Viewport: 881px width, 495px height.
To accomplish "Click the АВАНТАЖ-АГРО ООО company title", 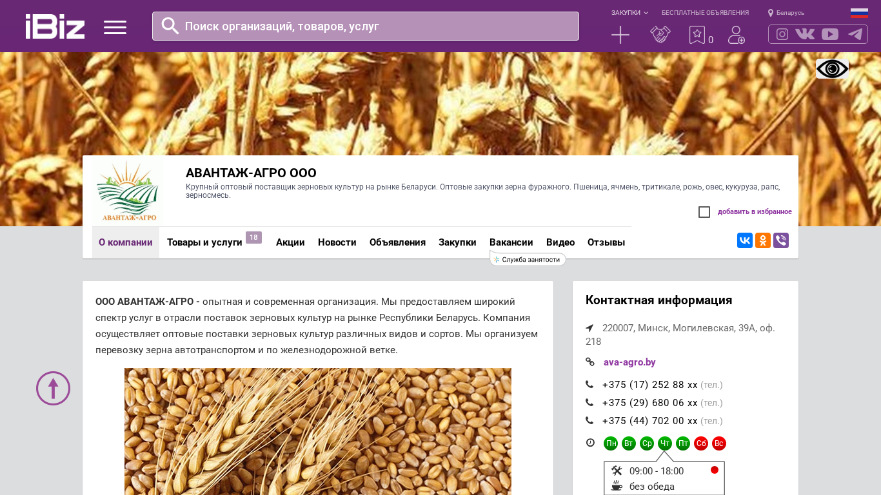I will coord(251,173).
